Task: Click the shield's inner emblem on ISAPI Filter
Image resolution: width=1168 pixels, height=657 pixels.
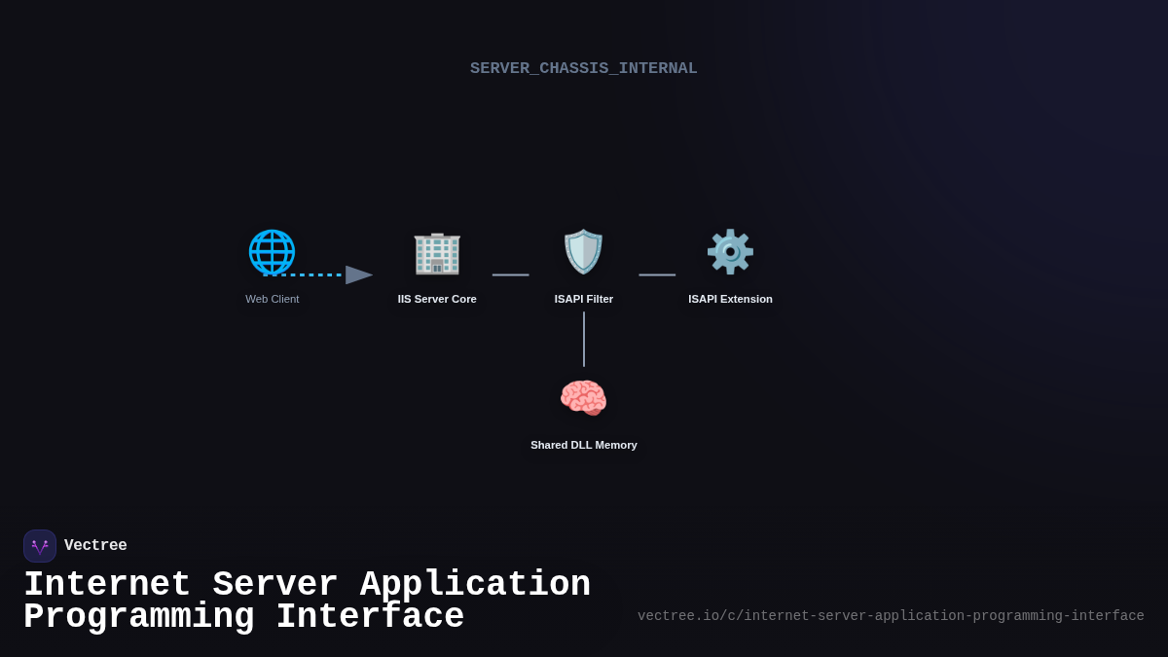Action: pyautogui.click(x=583, y=251)
